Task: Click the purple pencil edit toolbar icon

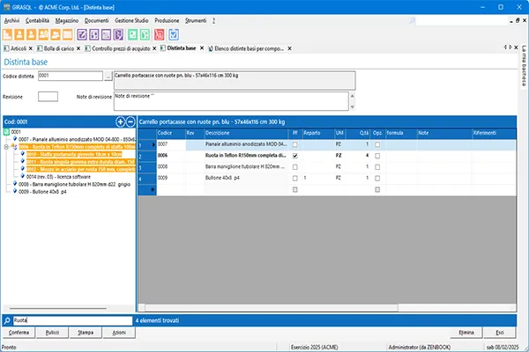Action: click(82, 34)
